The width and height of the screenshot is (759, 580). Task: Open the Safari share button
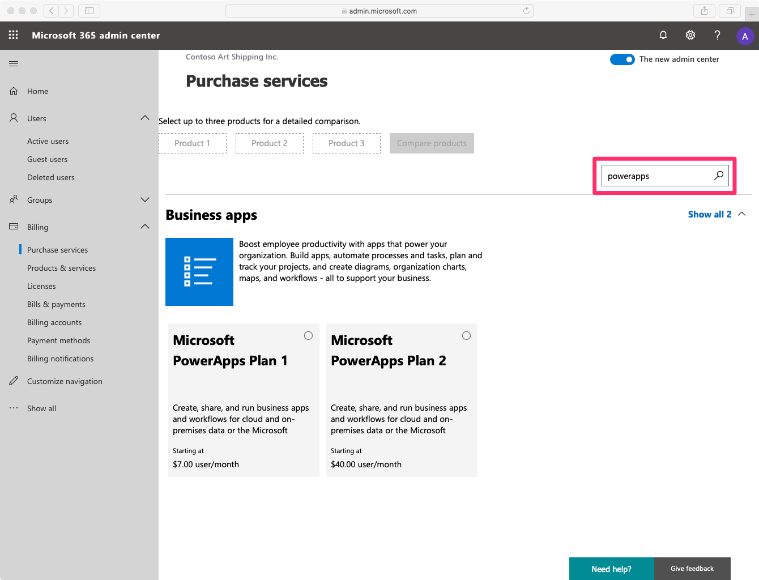click(704, 10)
